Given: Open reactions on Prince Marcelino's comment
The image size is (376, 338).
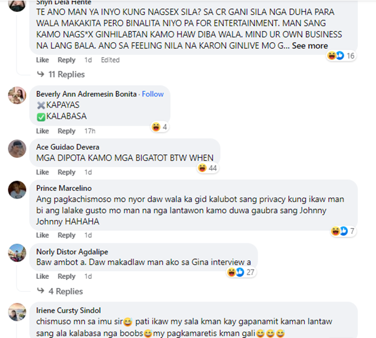Looking at the screenshot, I should [343, 231].
